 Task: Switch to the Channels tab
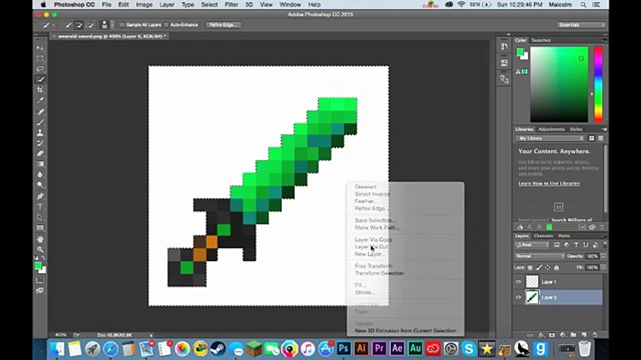click(x=543, y=236)
